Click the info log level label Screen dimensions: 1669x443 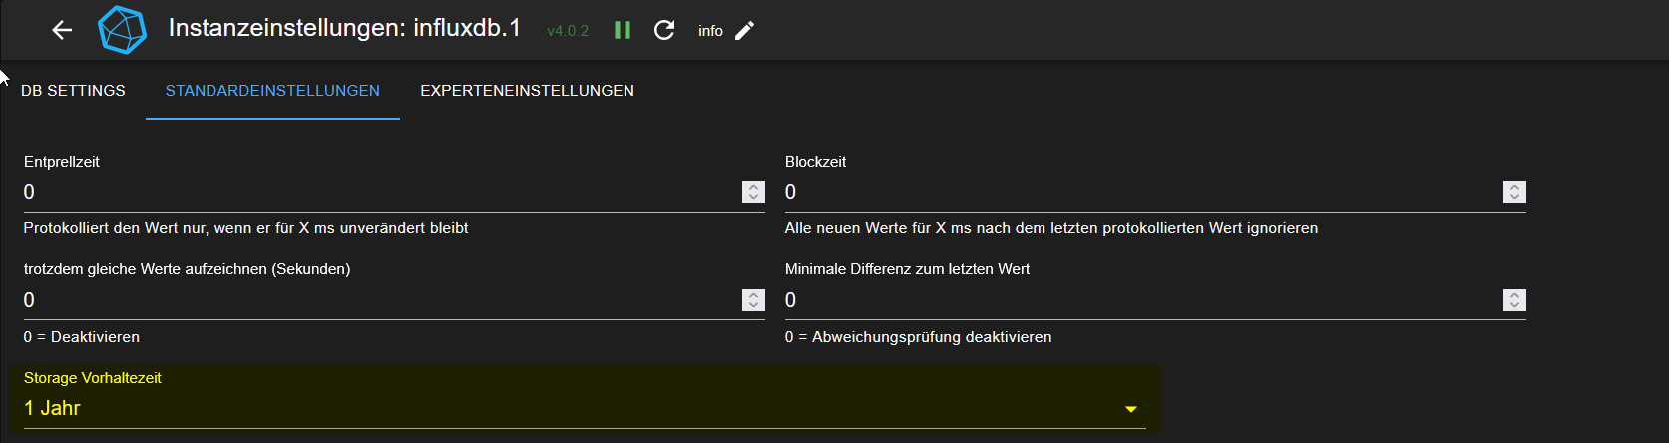tap(710, 31)
